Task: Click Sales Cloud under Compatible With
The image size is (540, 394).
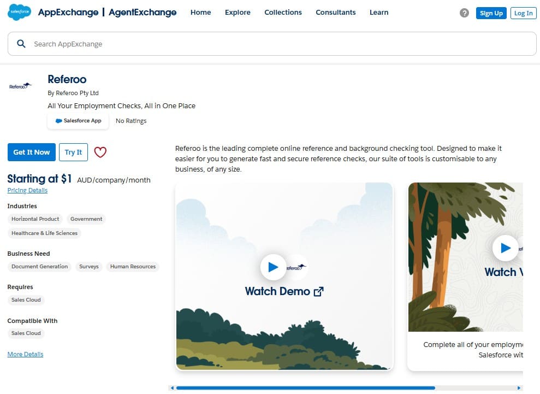Action: [26, 333]
